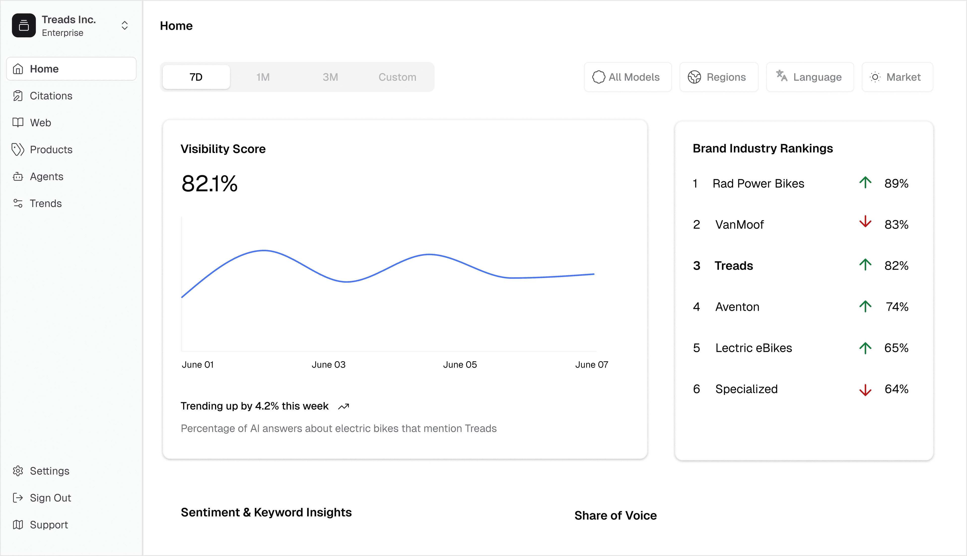Screen dimensions: 967x556
Task: Click the red down arrow for VanMoof
Action: [865, 222]
